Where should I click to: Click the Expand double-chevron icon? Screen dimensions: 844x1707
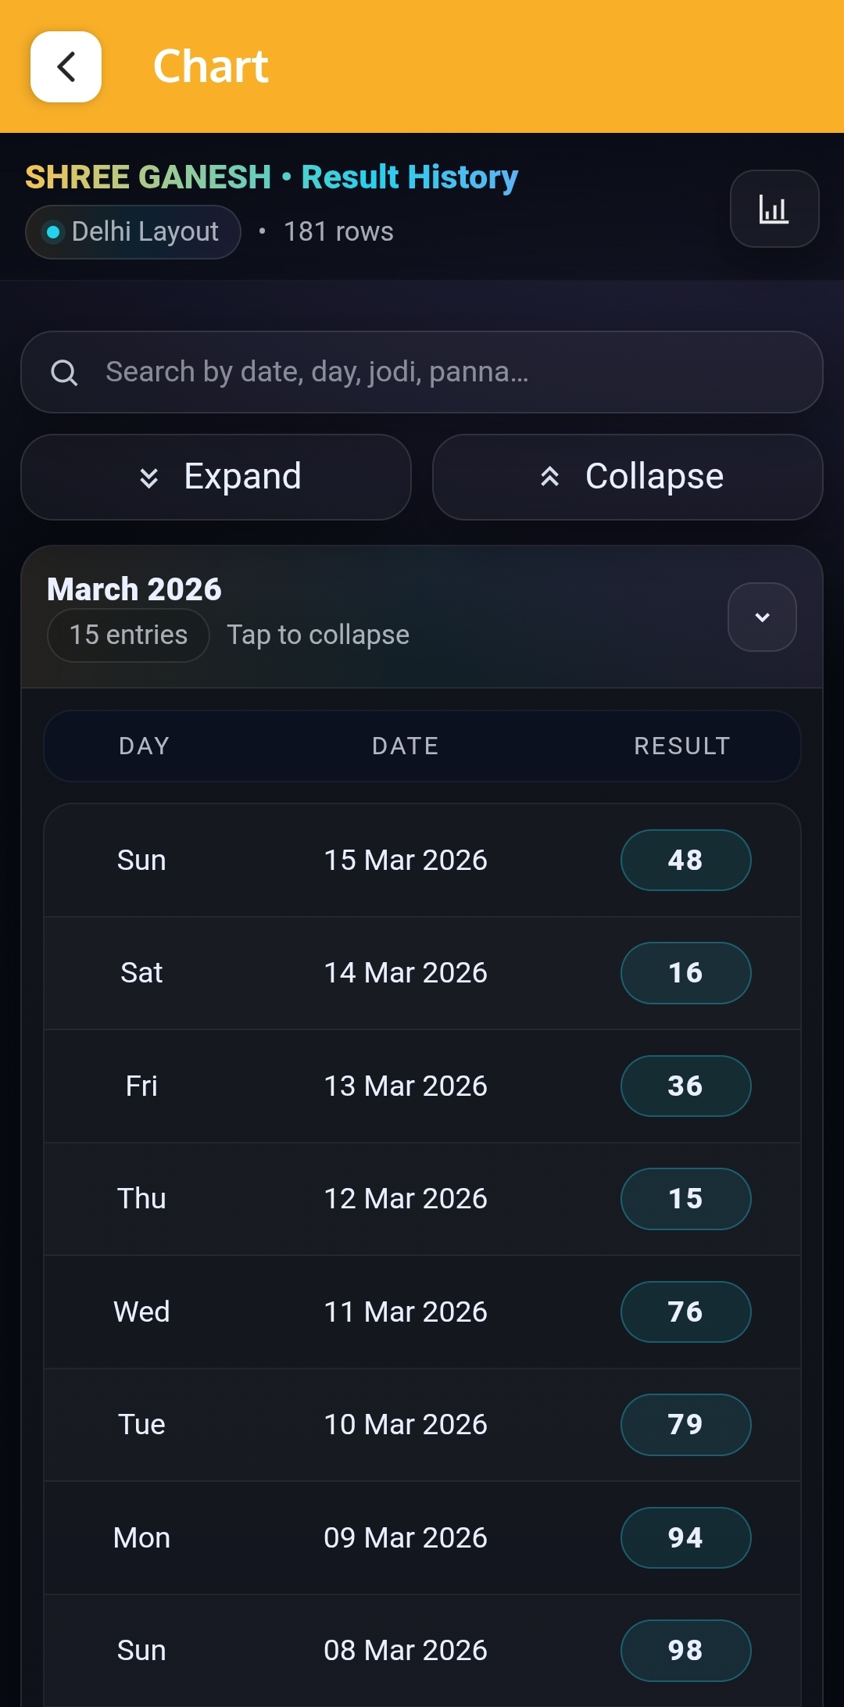coord(148,477)
